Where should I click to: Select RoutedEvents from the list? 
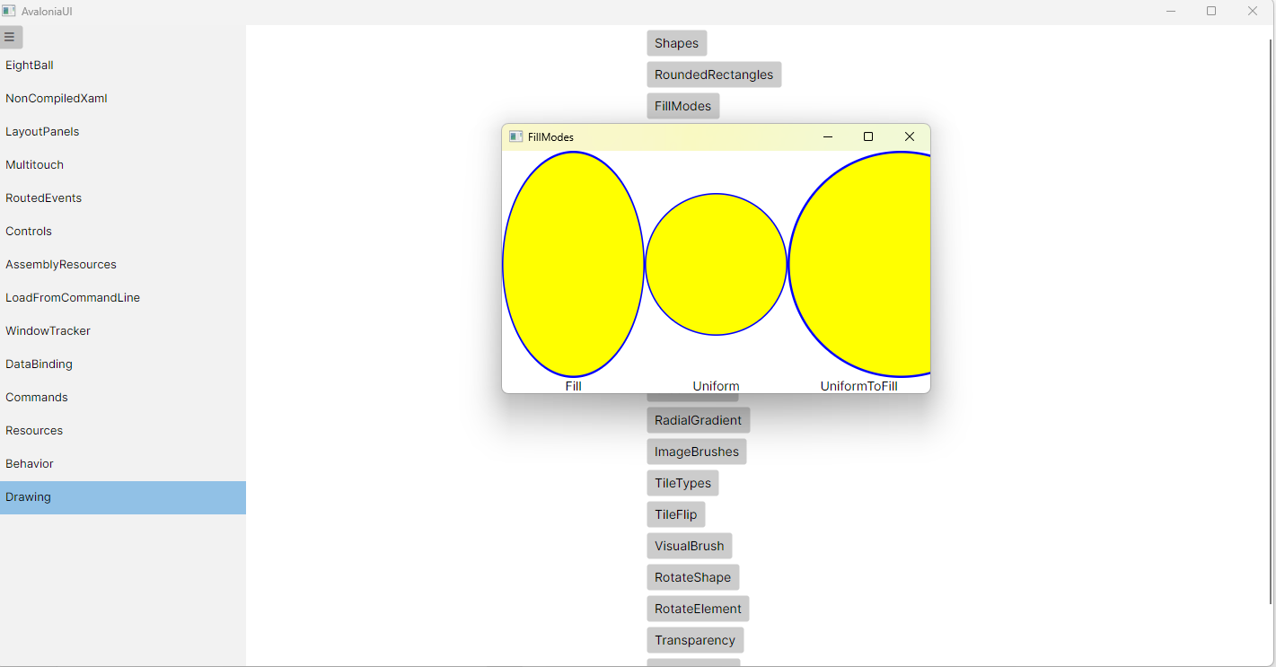123,198
